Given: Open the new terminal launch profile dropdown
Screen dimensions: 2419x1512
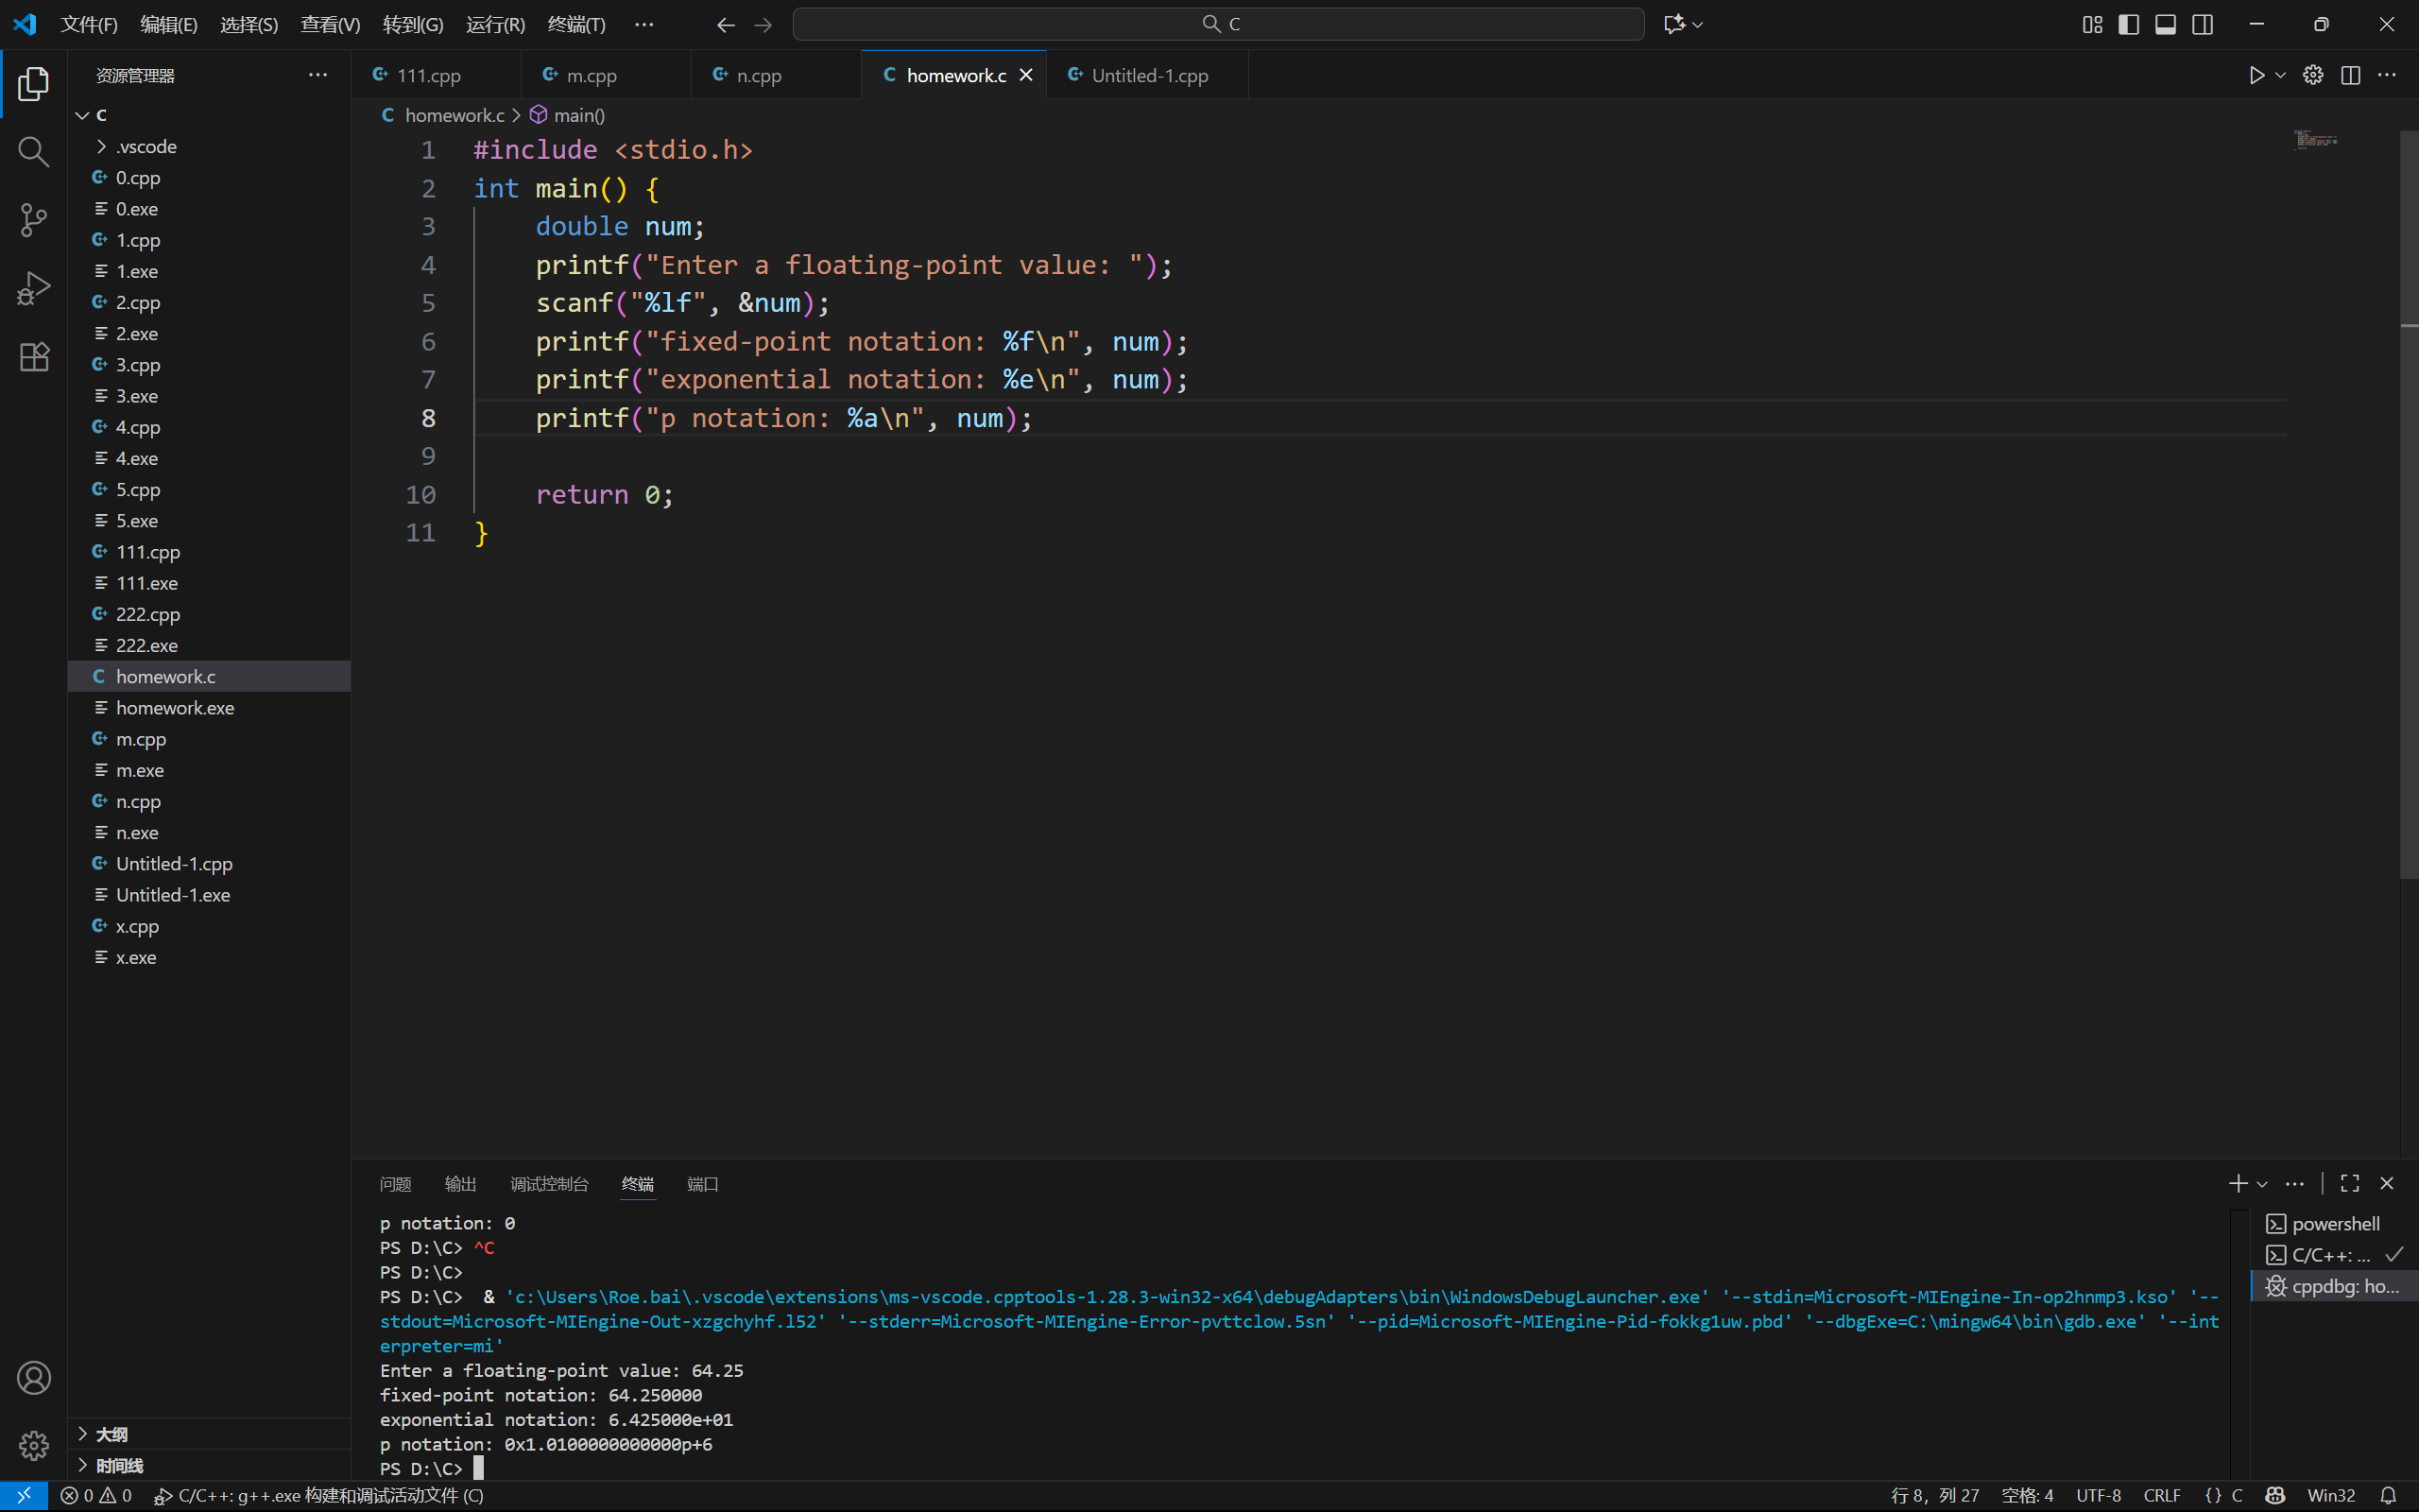Looking at the screenshot, I should (2262, 1184).
